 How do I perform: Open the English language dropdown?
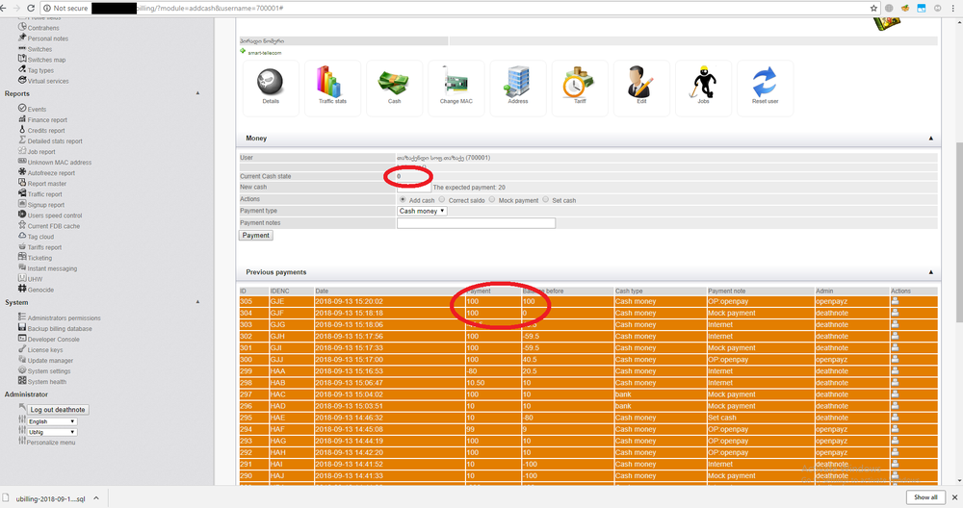(x=51, y=421)
